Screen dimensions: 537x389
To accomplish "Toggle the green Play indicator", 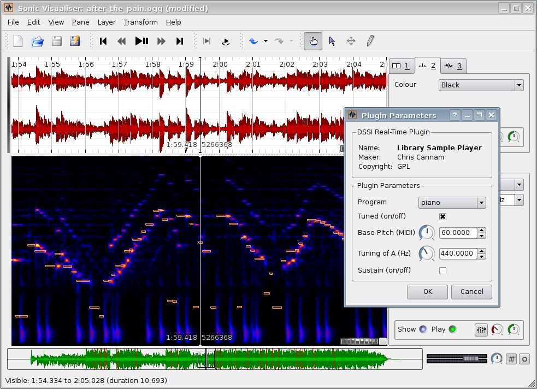I will [452, 329].
